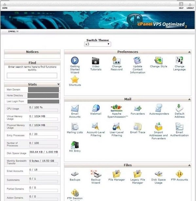The image size is (196, 201).
Task: Open Disk Space Usage icon in Files
Action: pyautogui.click(x=158, y=174)
